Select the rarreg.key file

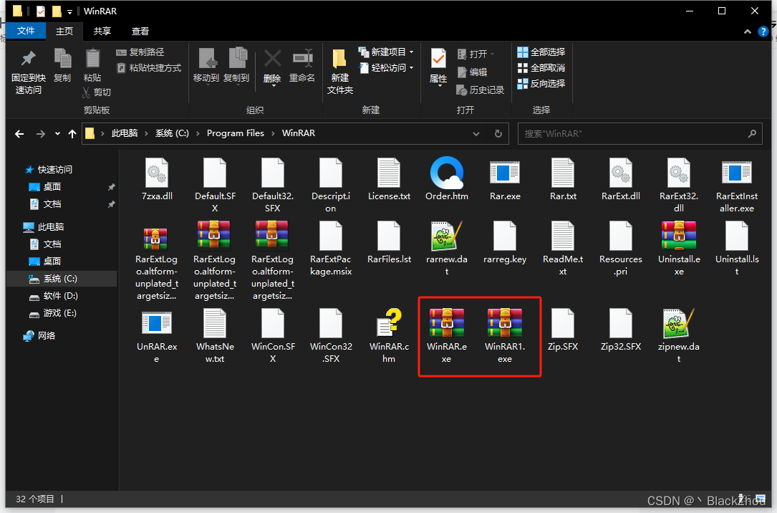[505, 242]
